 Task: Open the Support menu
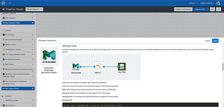(193, 3)
